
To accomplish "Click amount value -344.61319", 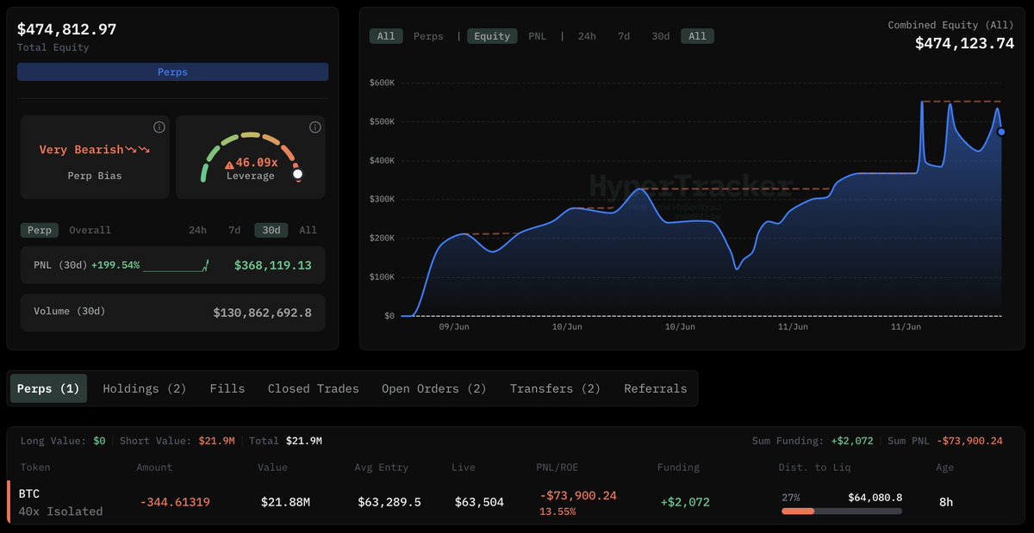I will 175,502.
